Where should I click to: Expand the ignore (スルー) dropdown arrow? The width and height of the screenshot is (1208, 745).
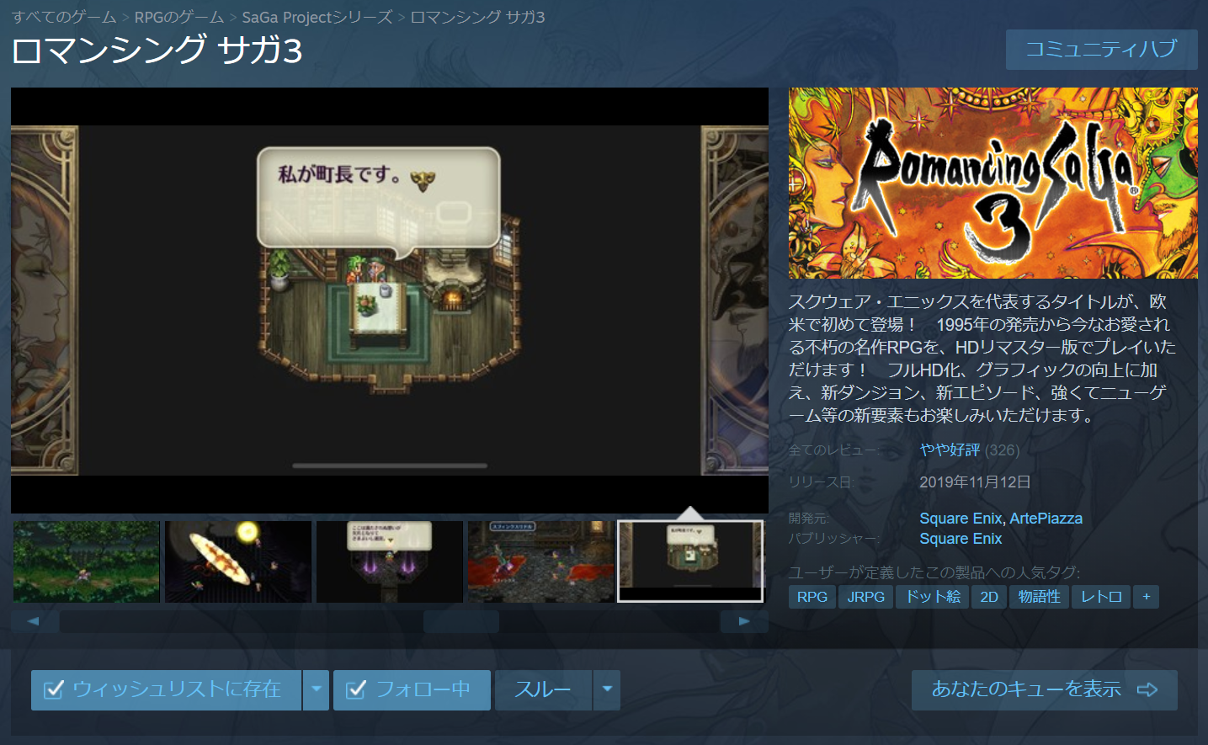[607, 689]
